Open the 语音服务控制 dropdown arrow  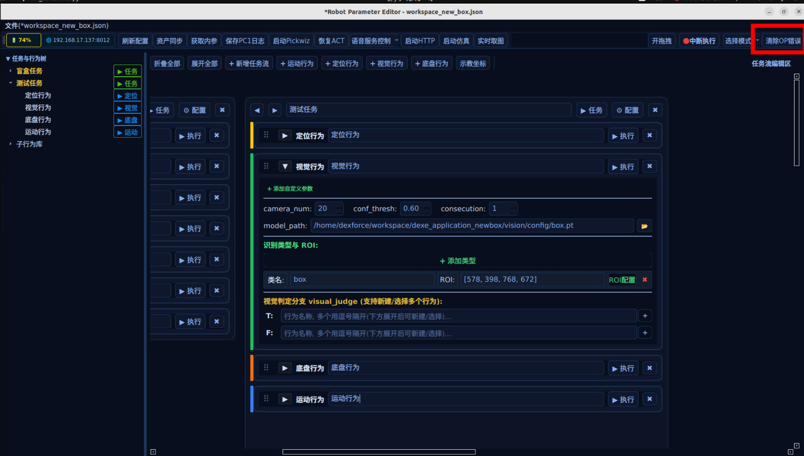396,41
